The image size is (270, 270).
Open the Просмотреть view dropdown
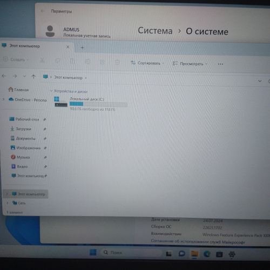[x=190, y=64]
